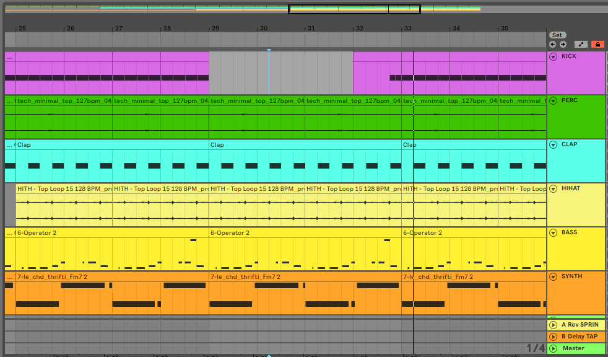Select the HITH Top Loop clip at bar 29
Screen dimensions: 608x357
257,188
